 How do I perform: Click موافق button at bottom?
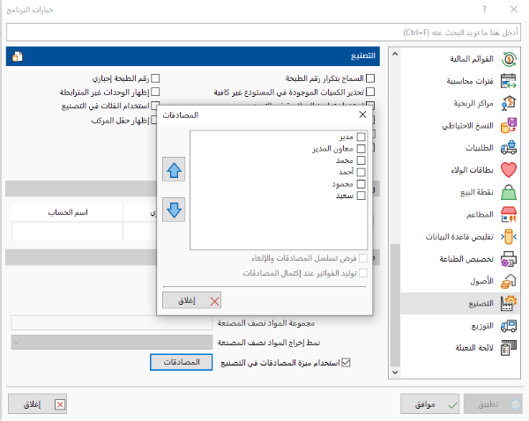point(428,403)
